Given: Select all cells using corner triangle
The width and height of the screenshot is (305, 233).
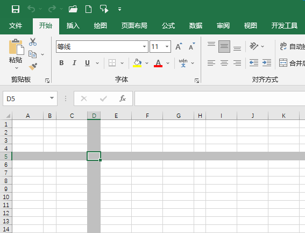Looking at the screenshot, I should [8, 116].
